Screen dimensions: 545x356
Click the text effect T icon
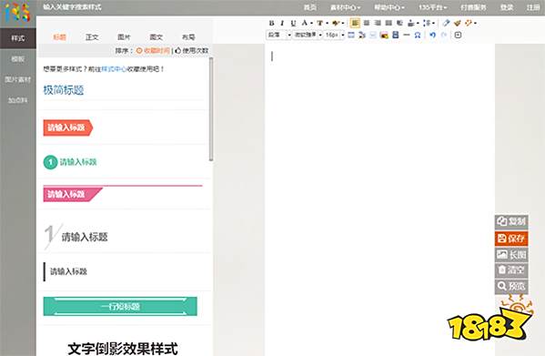tap(319, 24)
